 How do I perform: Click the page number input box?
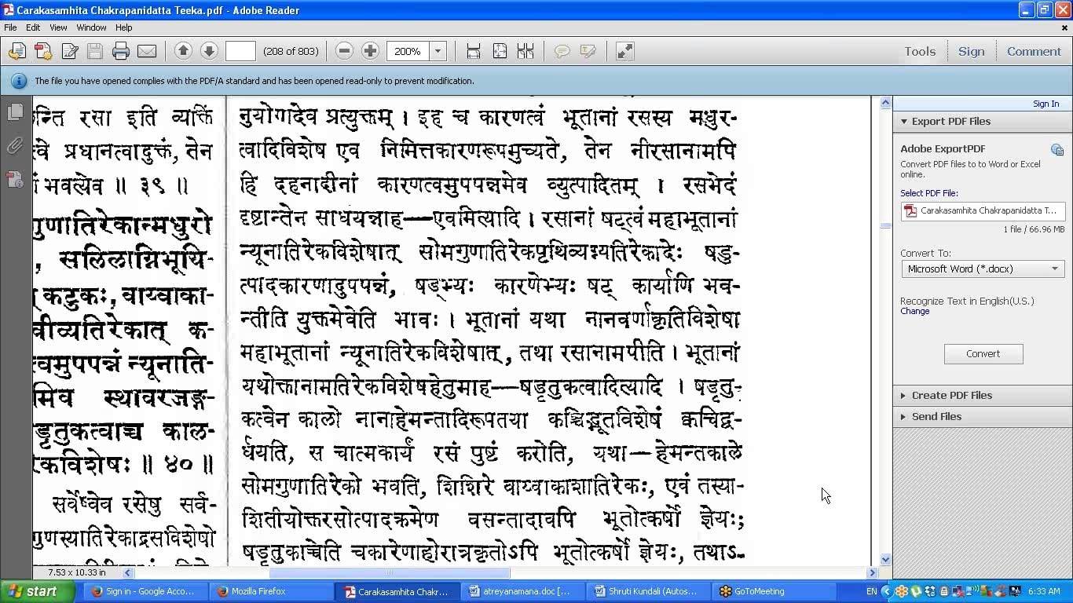tap(240, 51)
